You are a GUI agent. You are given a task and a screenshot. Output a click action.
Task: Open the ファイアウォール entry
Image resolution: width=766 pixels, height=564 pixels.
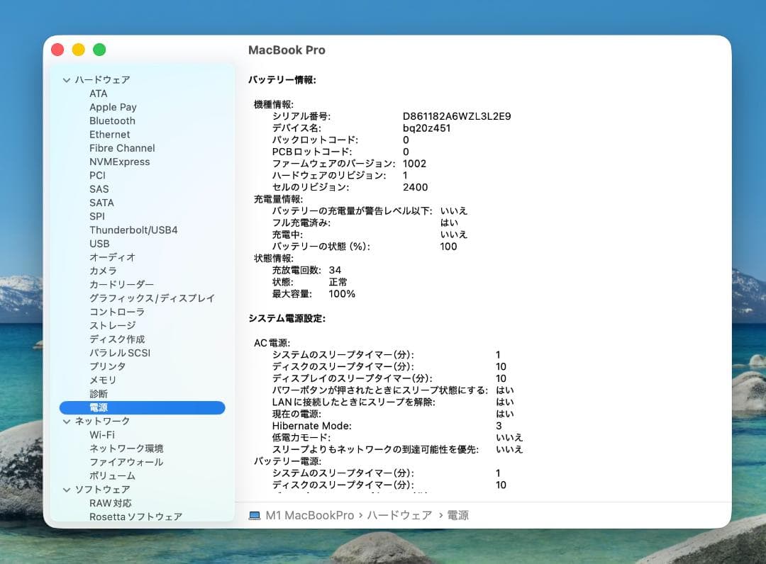point(126,463)
